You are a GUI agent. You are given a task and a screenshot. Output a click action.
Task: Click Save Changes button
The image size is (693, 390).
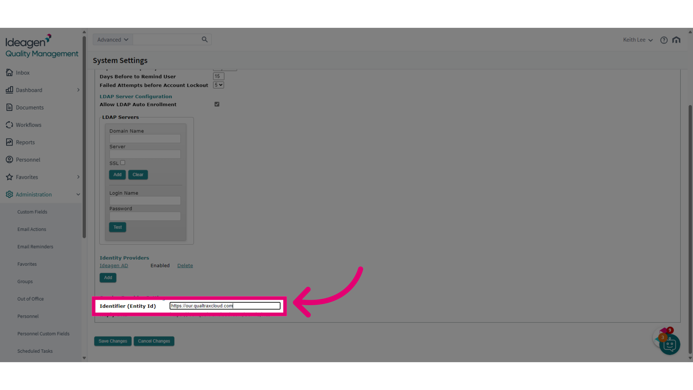(113, 341)
